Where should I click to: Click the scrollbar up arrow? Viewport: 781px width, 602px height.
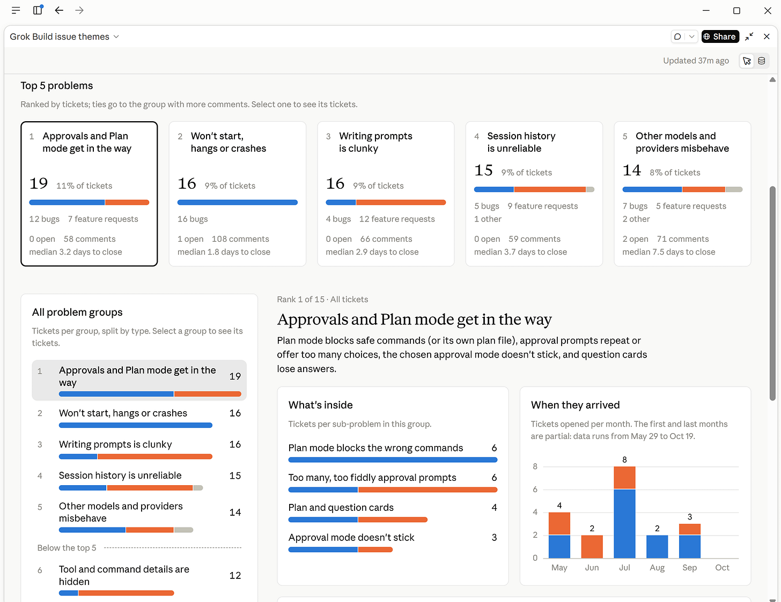772,79
